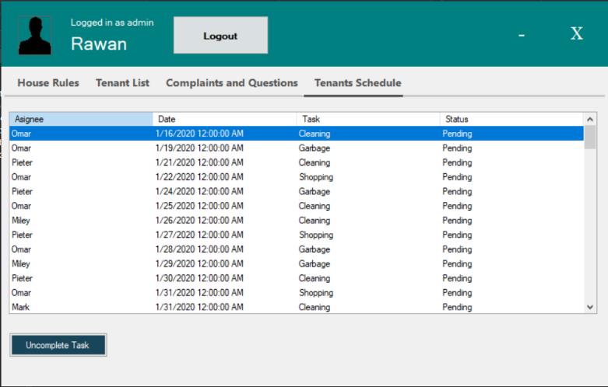Select Omar's 1/31/2020 Shopping row

tap(297, 292)
